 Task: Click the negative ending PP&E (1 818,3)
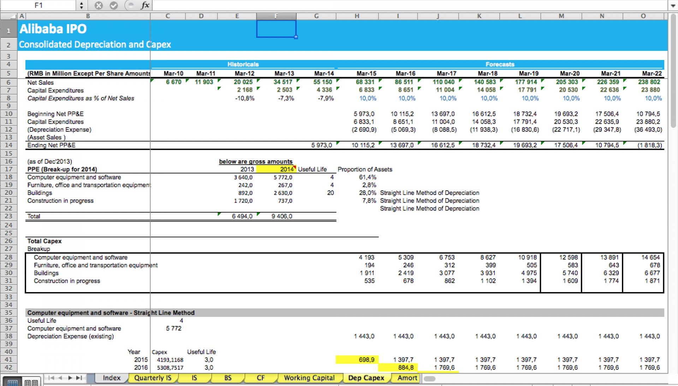click(649, 145)
